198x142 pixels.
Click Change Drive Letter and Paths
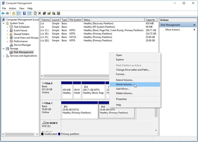(x=133, y=70)
